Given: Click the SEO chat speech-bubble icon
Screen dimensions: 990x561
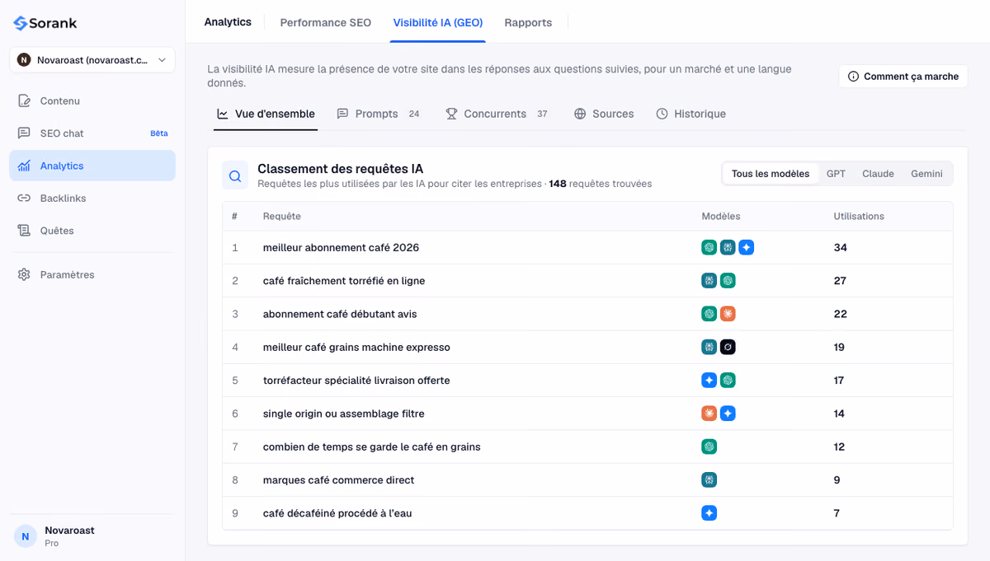Looking at the screenshot, I should tap(25, 133).
